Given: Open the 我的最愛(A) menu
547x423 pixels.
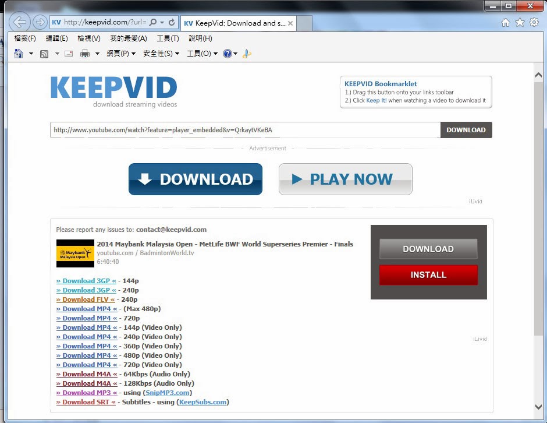Looking at the screenshot, I should tap(129, 38).
